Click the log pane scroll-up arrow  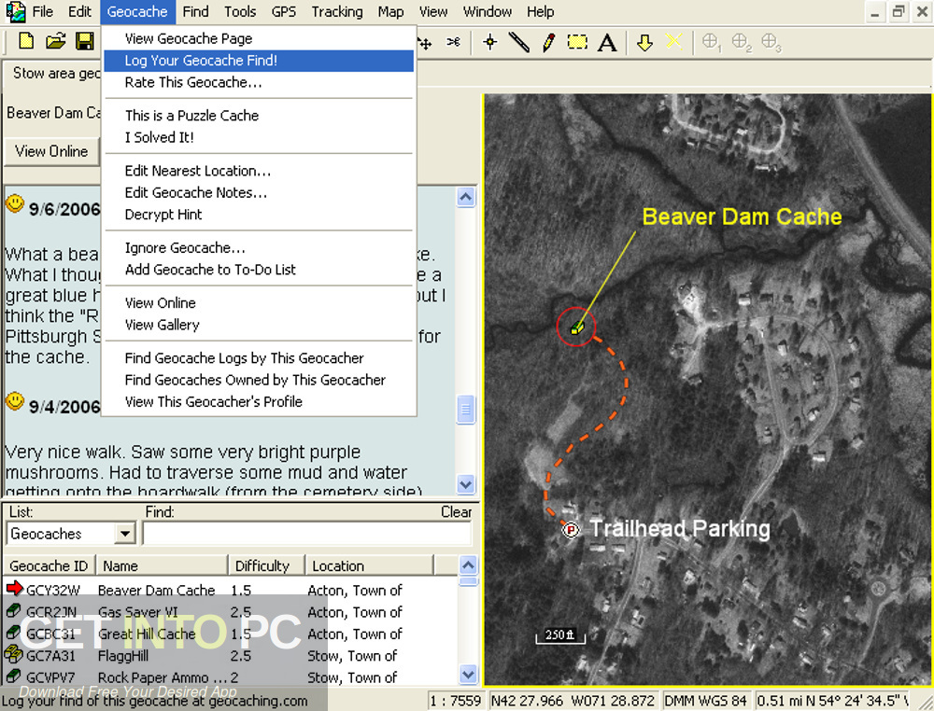466,197
